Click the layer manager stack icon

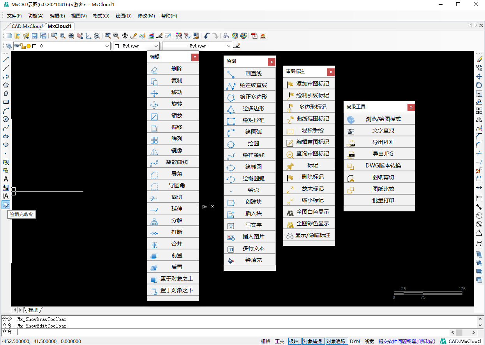[9, 46]
